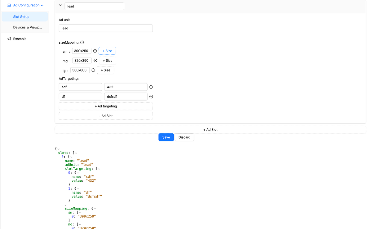Viewport: 372px width, 229px height.
Task: Collapse the slotTargeting array in JSON viewer
Action: (x=99, y=169)
